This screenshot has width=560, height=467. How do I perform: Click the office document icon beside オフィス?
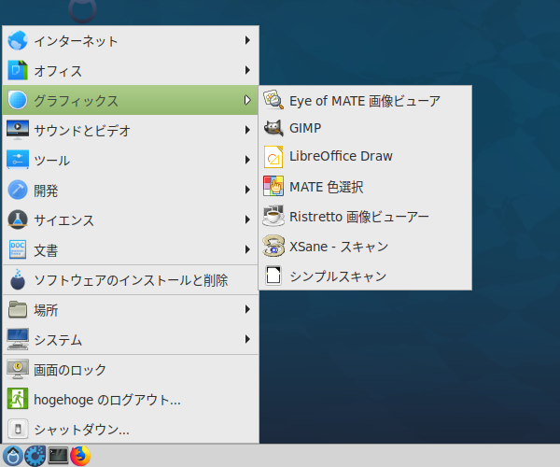tap(18, 70)
